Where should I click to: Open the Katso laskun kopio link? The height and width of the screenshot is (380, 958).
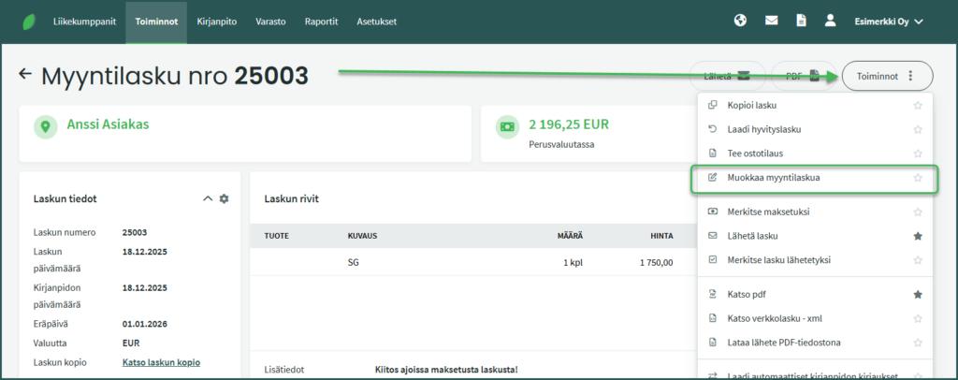pos(161,362)
